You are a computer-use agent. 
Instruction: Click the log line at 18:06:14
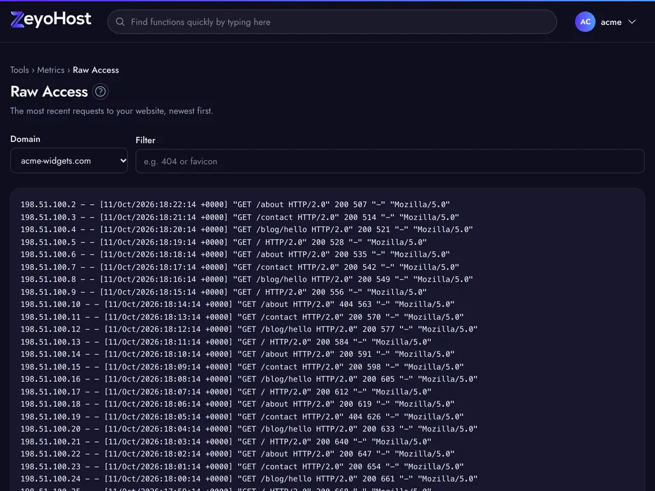point(238,404)
